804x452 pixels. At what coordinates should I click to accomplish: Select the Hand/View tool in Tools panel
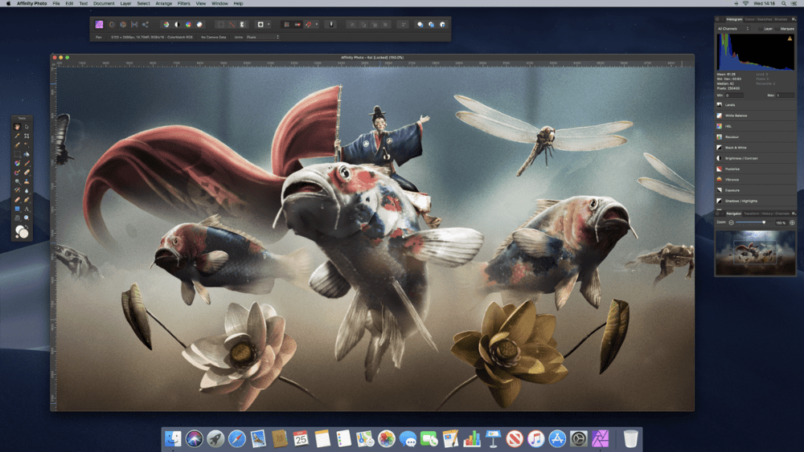click(17, 127)
